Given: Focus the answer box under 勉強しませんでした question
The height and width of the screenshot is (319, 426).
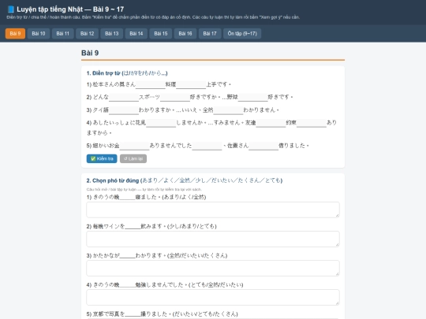Looking at the screenshot, I should (213, 297).
